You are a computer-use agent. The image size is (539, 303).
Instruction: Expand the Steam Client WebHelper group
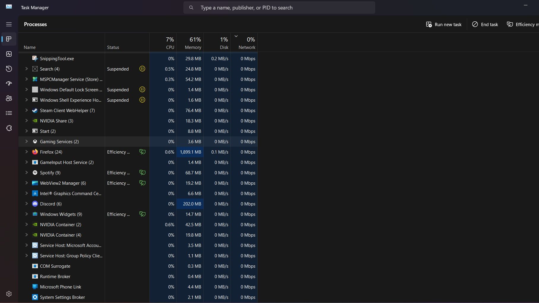(26, 110)
